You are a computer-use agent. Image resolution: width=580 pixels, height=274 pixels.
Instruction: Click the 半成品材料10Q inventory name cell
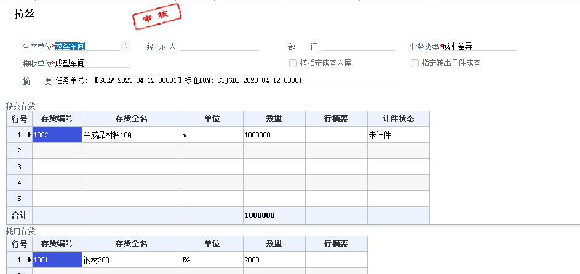coord(130,135)
